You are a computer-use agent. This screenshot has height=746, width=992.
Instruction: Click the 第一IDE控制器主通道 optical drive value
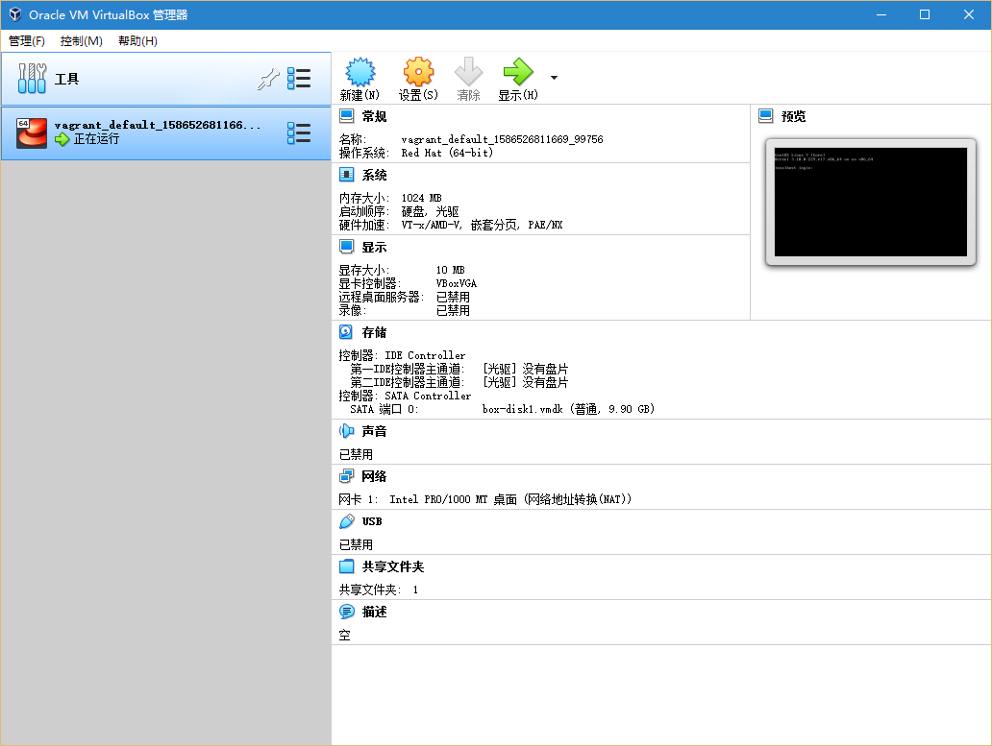pyautogui.click(x=525, y=369)
